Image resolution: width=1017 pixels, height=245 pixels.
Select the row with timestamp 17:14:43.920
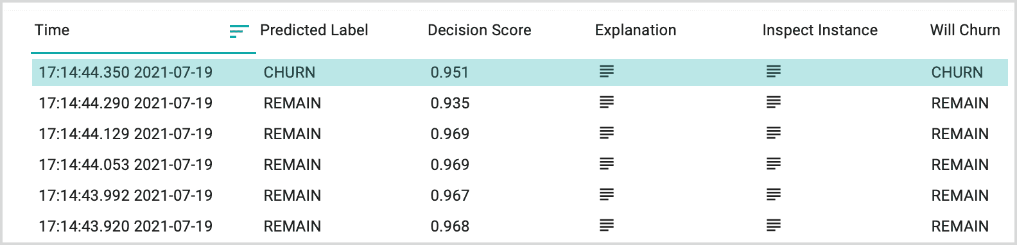point(520,226)
